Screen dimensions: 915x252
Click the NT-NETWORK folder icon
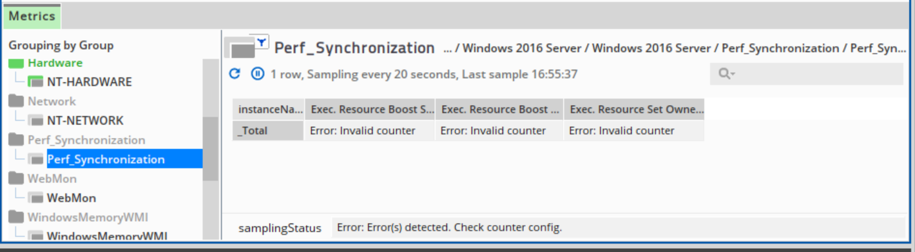point(35,121)
